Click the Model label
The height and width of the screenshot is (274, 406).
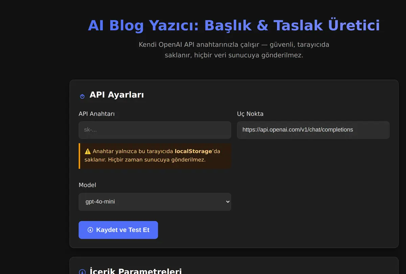click(x=87, y=185)
